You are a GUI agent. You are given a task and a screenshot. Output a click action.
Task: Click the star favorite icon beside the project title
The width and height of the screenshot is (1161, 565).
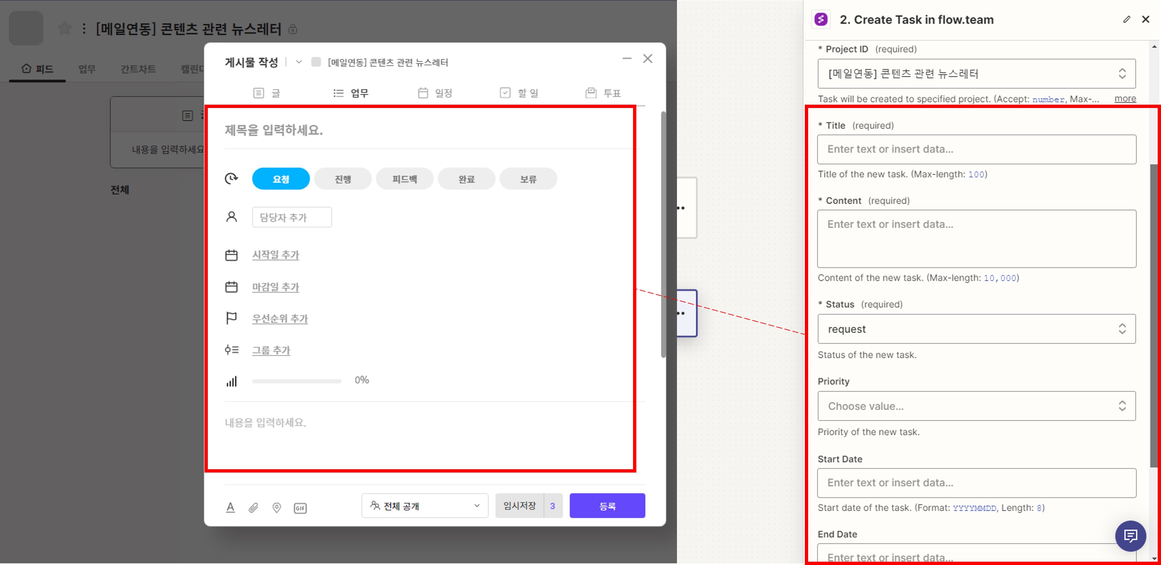65,29
